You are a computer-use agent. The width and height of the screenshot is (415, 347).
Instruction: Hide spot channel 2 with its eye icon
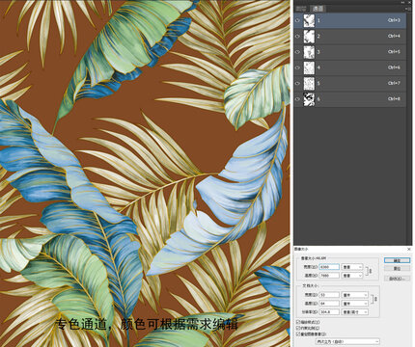(297, 36)
